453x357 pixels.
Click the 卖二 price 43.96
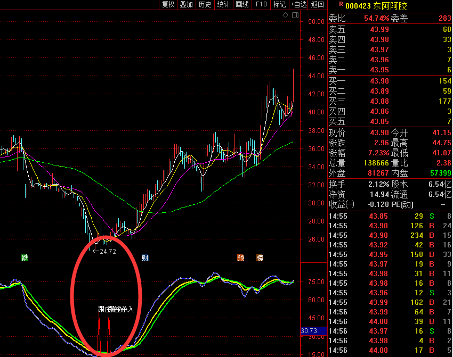pos(379,60)
